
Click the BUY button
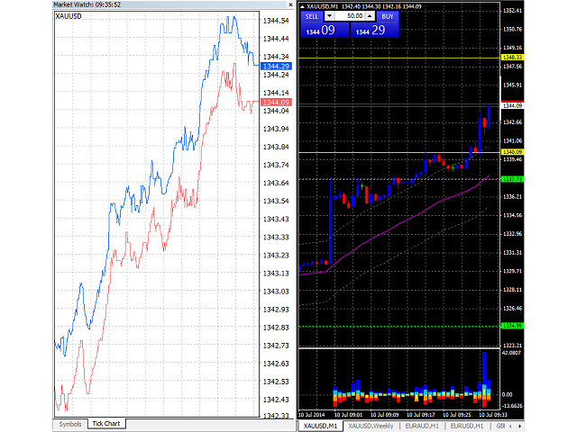coord(388,16)
